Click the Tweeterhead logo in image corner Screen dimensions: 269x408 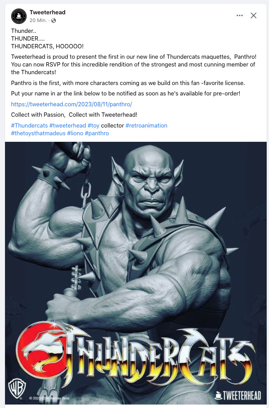(238, 396)
